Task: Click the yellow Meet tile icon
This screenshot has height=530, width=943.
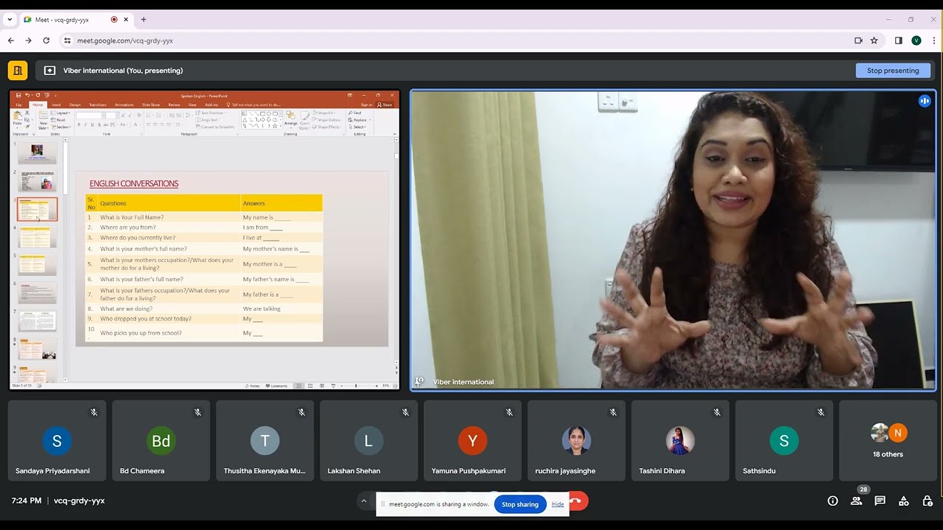Action: coord(18,71)
